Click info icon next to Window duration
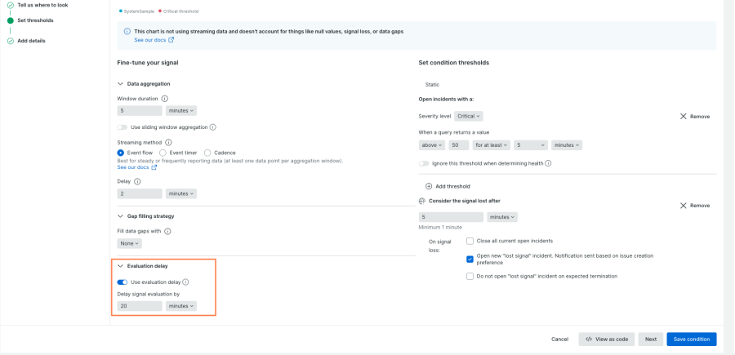This screenshot has width=735, height=355. pos(164,99)
